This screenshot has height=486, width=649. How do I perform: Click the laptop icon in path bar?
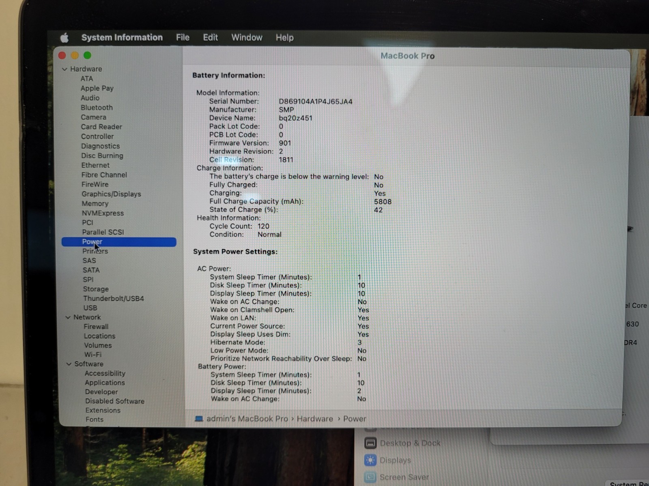(199, 419)
